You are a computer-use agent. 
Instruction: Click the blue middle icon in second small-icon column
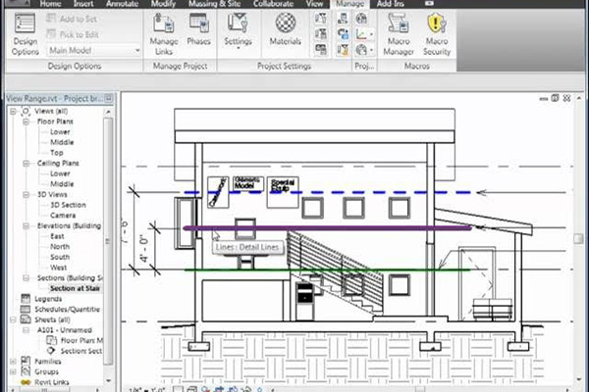(343, 34)
